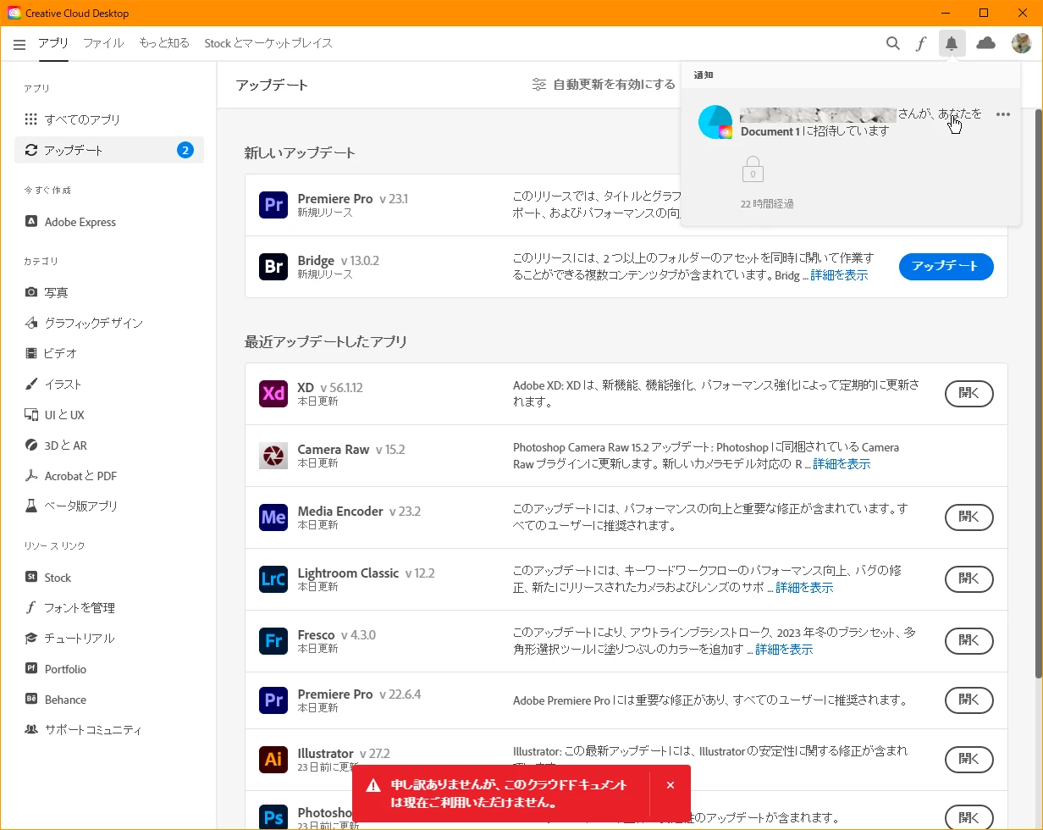This screenshot has width=1043, height=830.
Task: Select イラスト category
Action: (109, 385)
